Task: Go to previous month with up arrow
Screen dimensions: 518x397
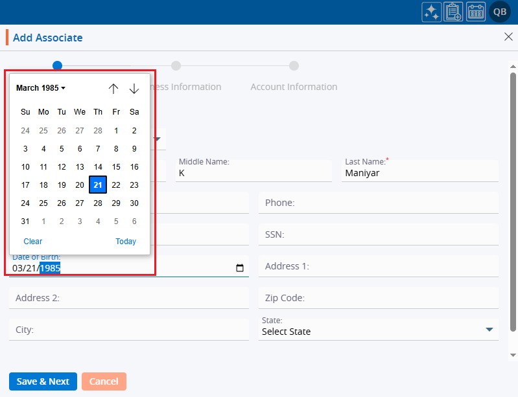Action: tap(113, 89)
